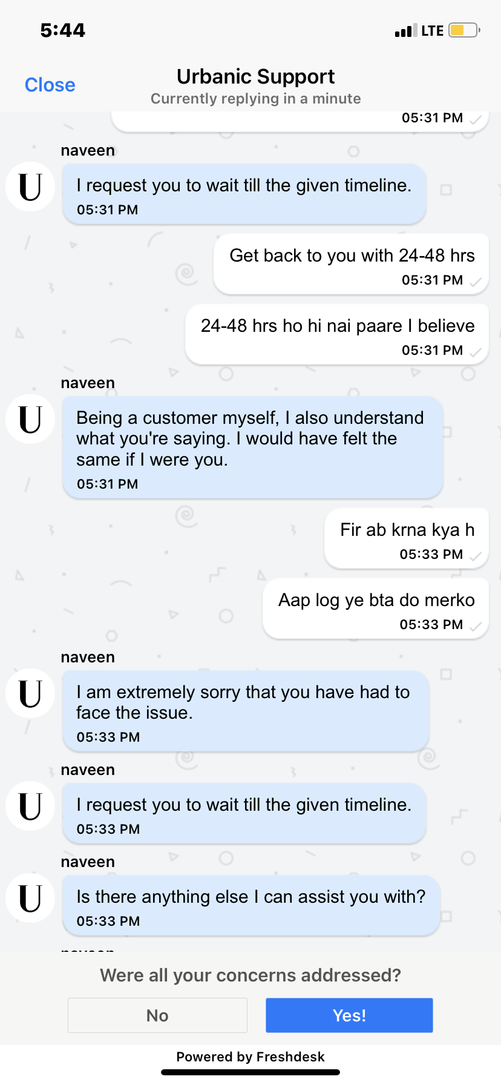Tap the "Aap log ye bta do merko" bubble
The height and width of the screenshot is (1085, 501).
(x=375, y=608)
